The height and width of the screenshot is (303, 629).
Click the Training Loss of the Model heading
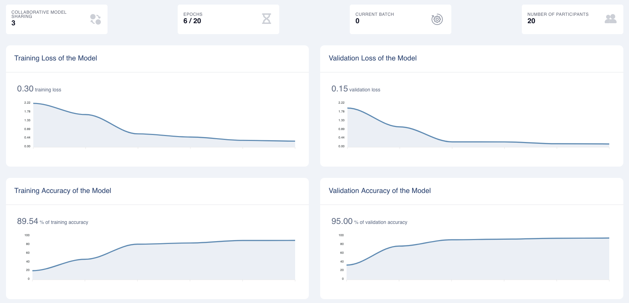[56, 58]
